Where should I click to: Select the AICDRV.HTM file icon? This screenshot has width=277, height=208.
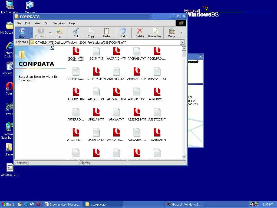tap(76, 92)
